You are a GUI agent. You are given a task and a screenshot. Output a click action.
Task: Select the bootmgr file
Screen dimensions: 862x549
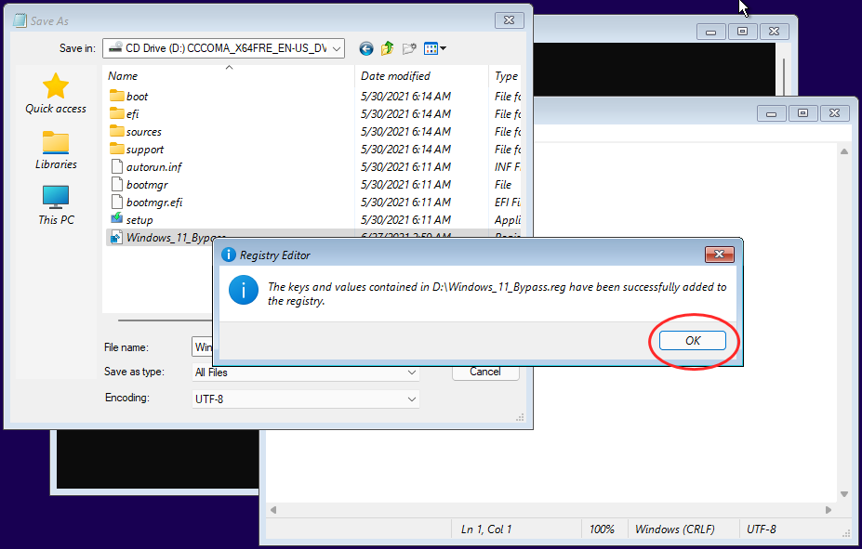point(139,185)
